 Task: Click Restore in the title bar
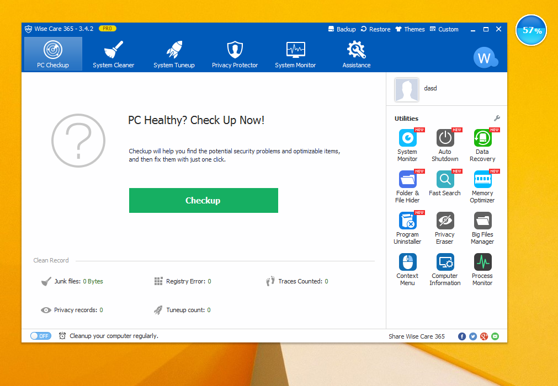[375, 29]
